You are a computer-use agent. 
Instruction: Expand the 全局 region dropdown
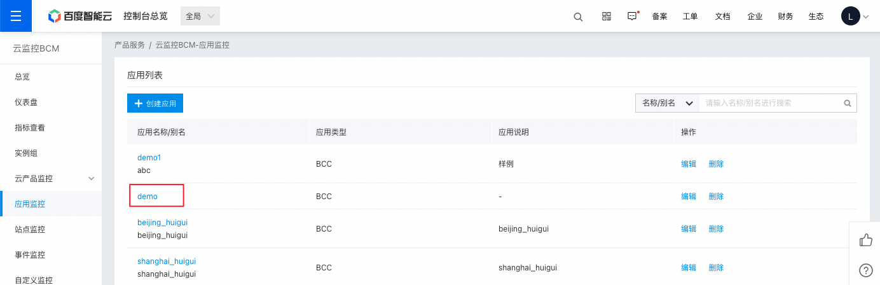(x=200, y=17)
